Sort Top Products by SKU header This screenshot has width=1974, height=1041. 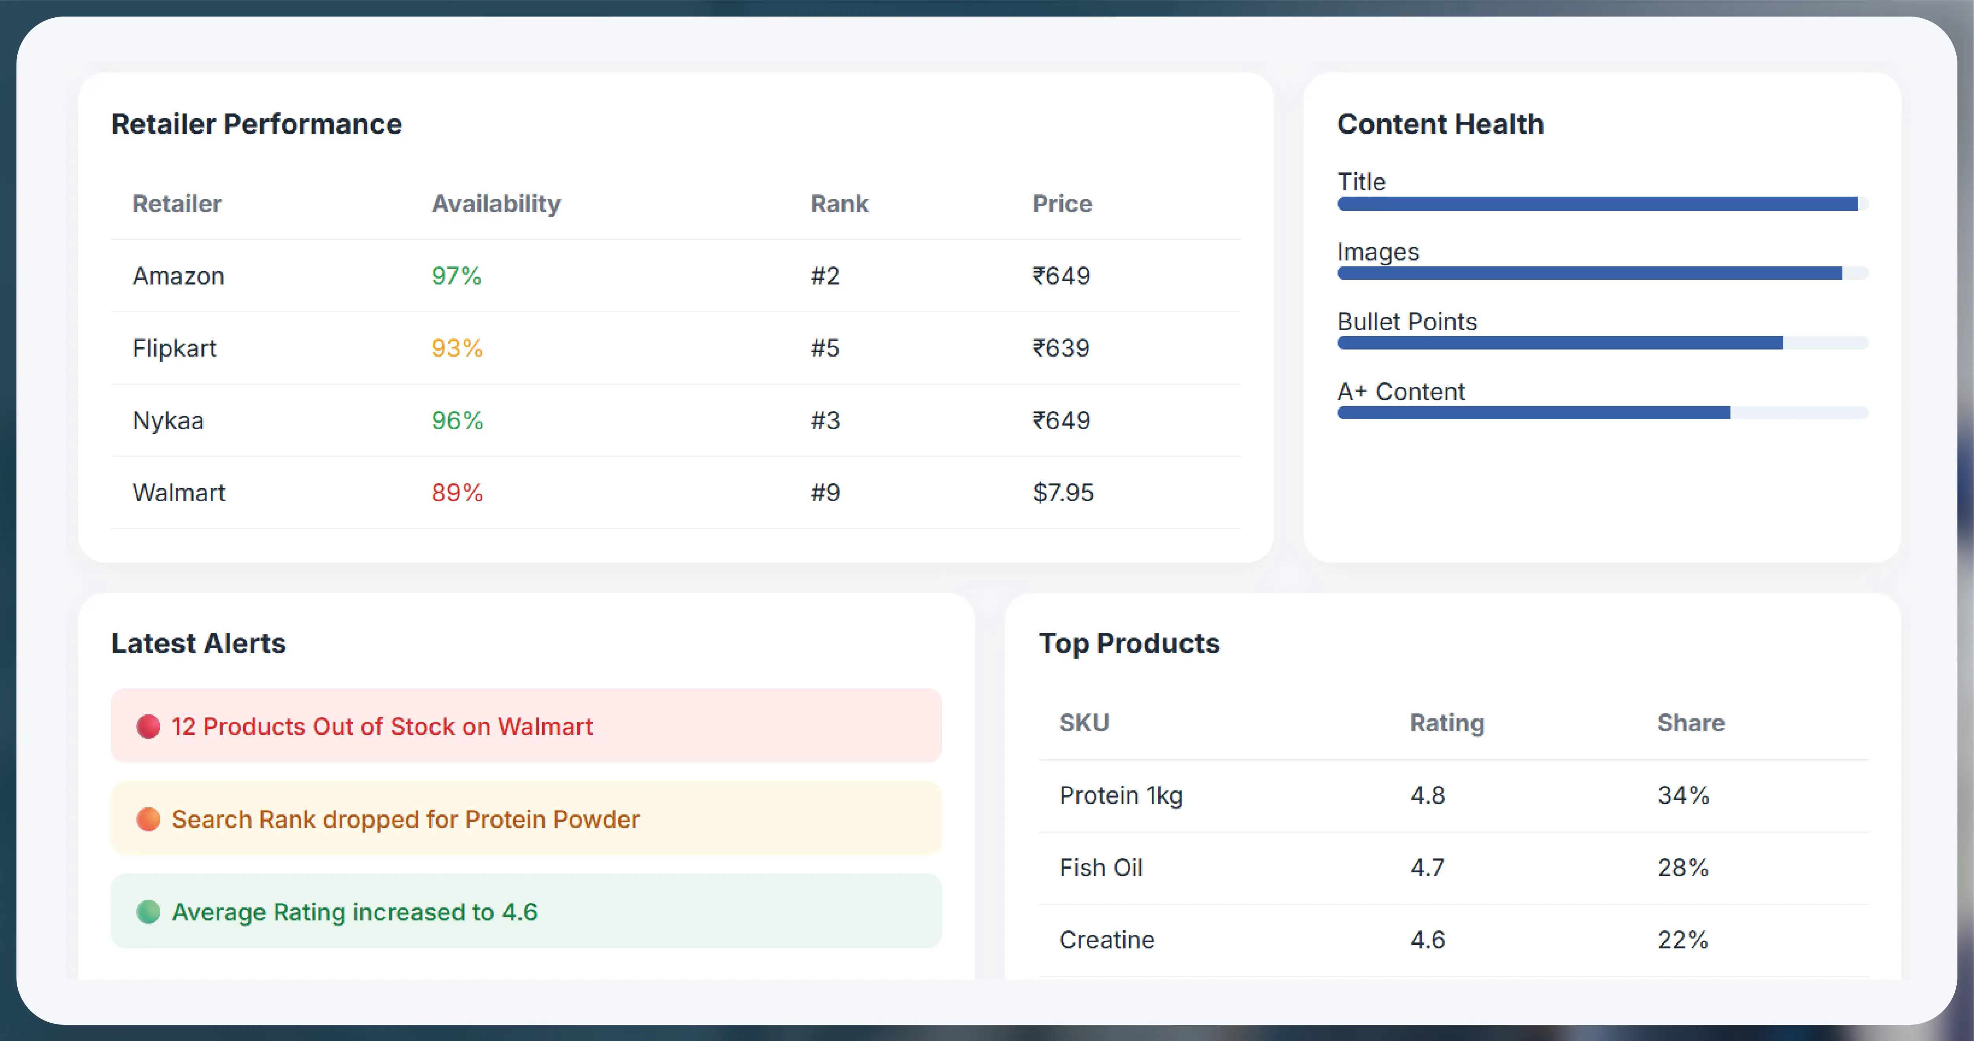tap(1084, 722)
